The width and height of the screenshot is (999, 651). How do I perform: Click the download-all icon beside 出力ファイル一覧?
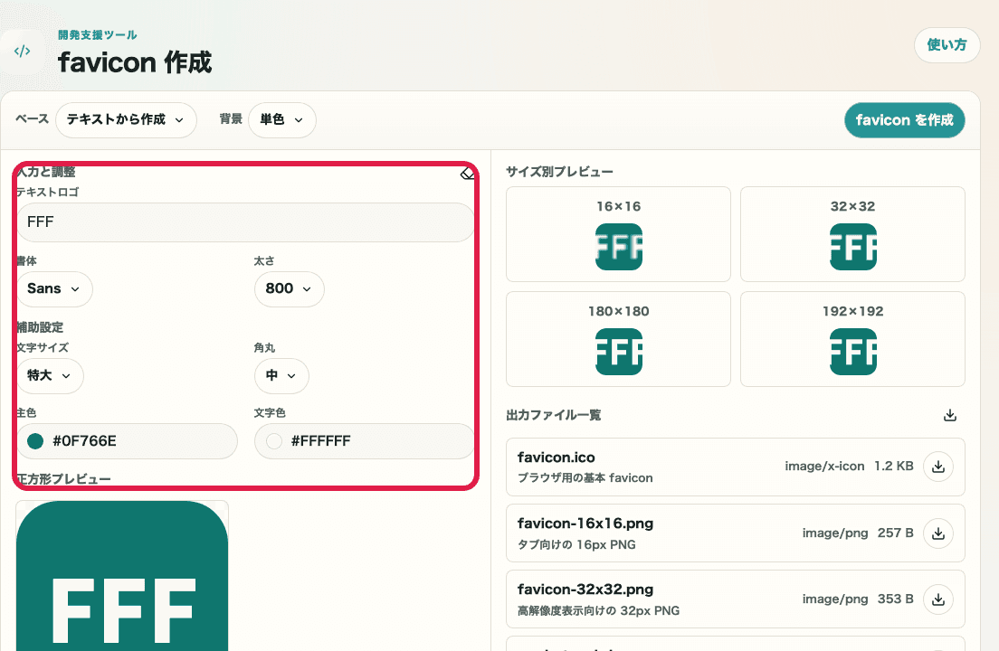949,414
